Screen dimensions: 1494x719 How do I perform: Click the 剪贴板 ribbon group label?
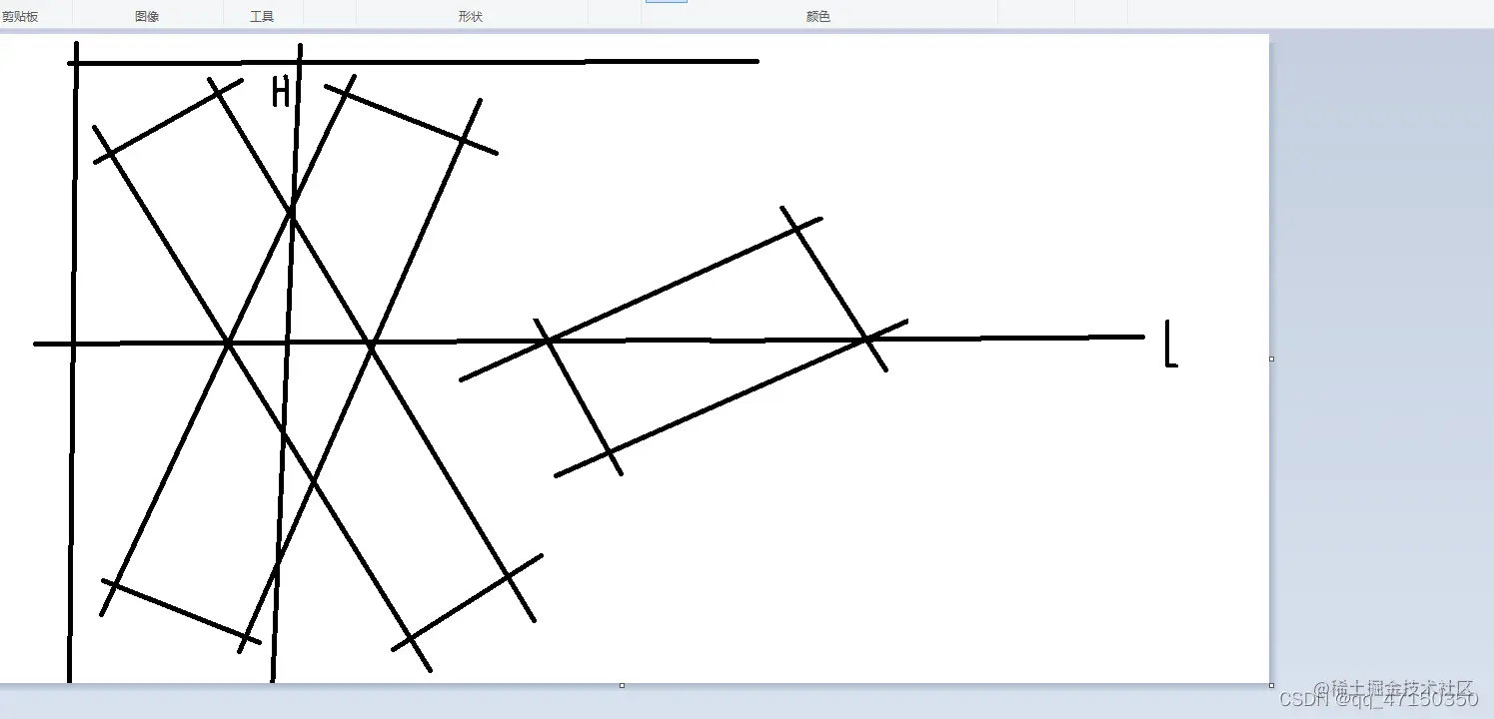coord(19,17)
